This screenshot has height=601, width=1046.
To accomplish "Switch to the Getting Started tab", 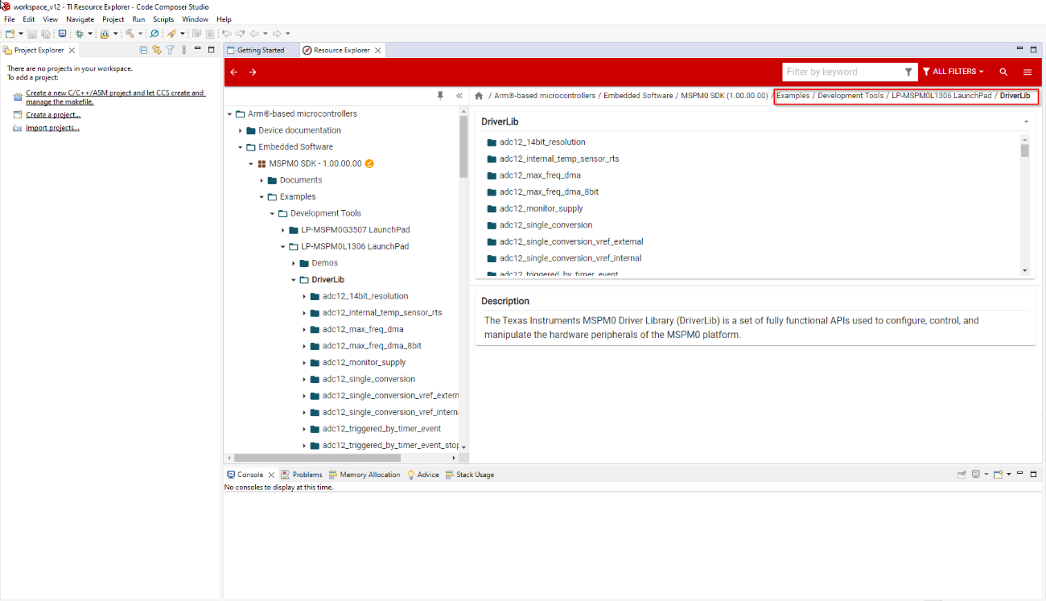I will click(260, 50).
